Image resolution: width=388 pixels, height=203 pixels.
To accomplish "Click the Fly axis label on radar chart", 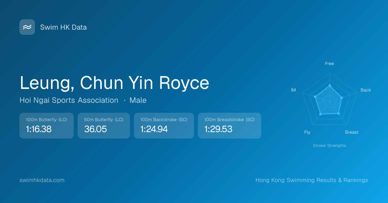I will click(x=307, y=132).
